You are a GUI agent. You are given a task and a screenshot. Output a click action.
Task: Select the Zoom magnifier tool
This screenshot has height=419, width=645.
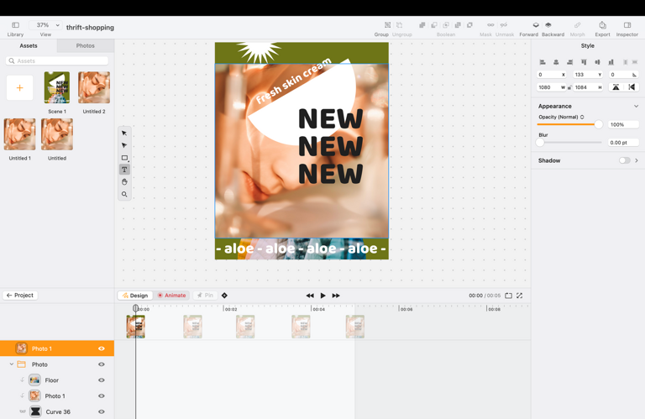click(x=124, y=194)
